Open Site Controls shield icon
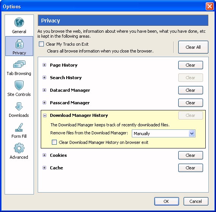 pyautogui.click(x=19, y=85)
